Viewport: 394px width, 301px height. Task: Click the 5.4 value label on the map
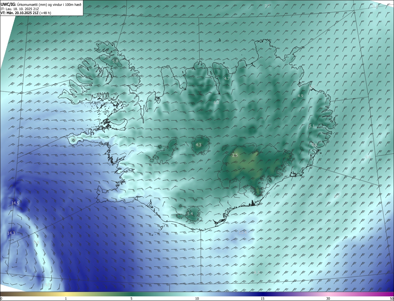[190, 214]
